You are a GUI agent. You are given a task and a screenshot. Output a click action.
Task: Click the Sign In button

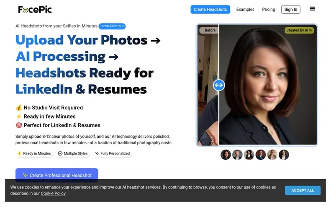pyautogui.click(x=291, y=10)
